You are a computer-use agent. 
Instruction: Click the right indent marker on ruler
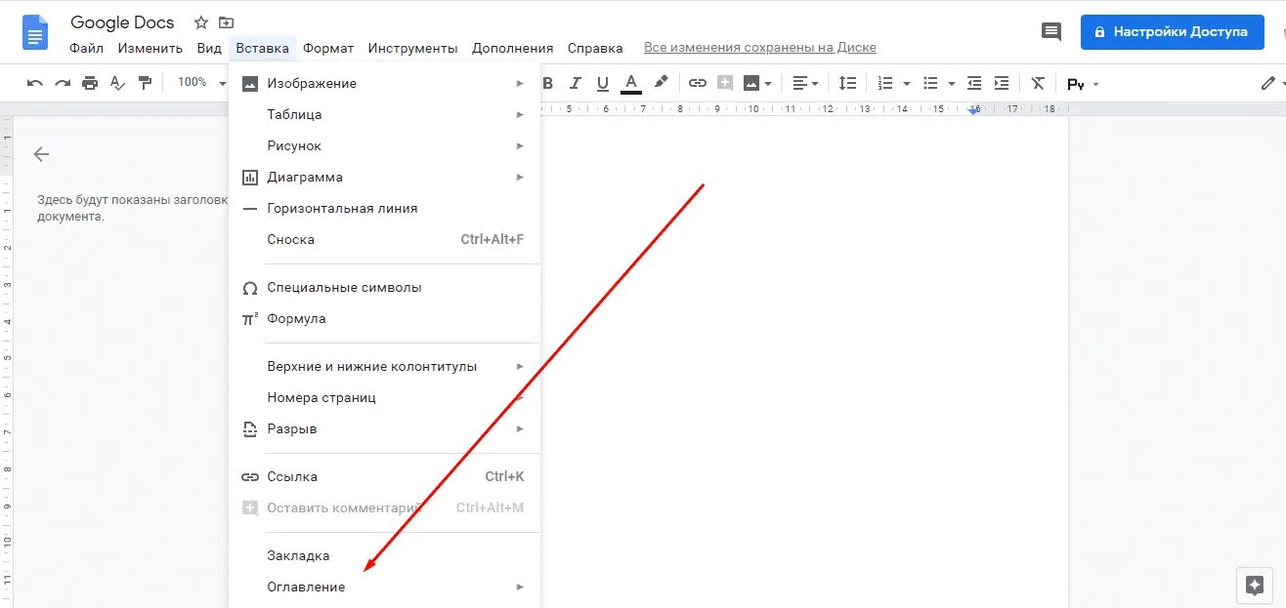pos(973,110)
